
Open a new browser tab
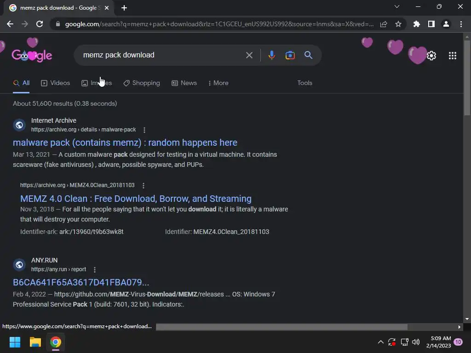[124, 8]
